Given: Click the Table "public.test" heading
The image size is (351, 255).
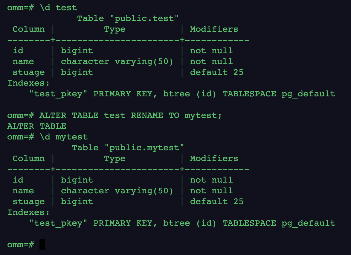Looking at the screenshot, I should 128,19.
